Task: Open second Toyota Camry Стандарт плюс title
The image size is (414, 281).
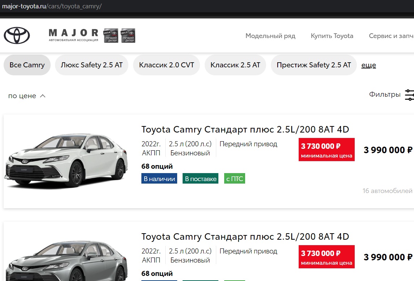Action: pyautogui.click(x=245, y=236)
